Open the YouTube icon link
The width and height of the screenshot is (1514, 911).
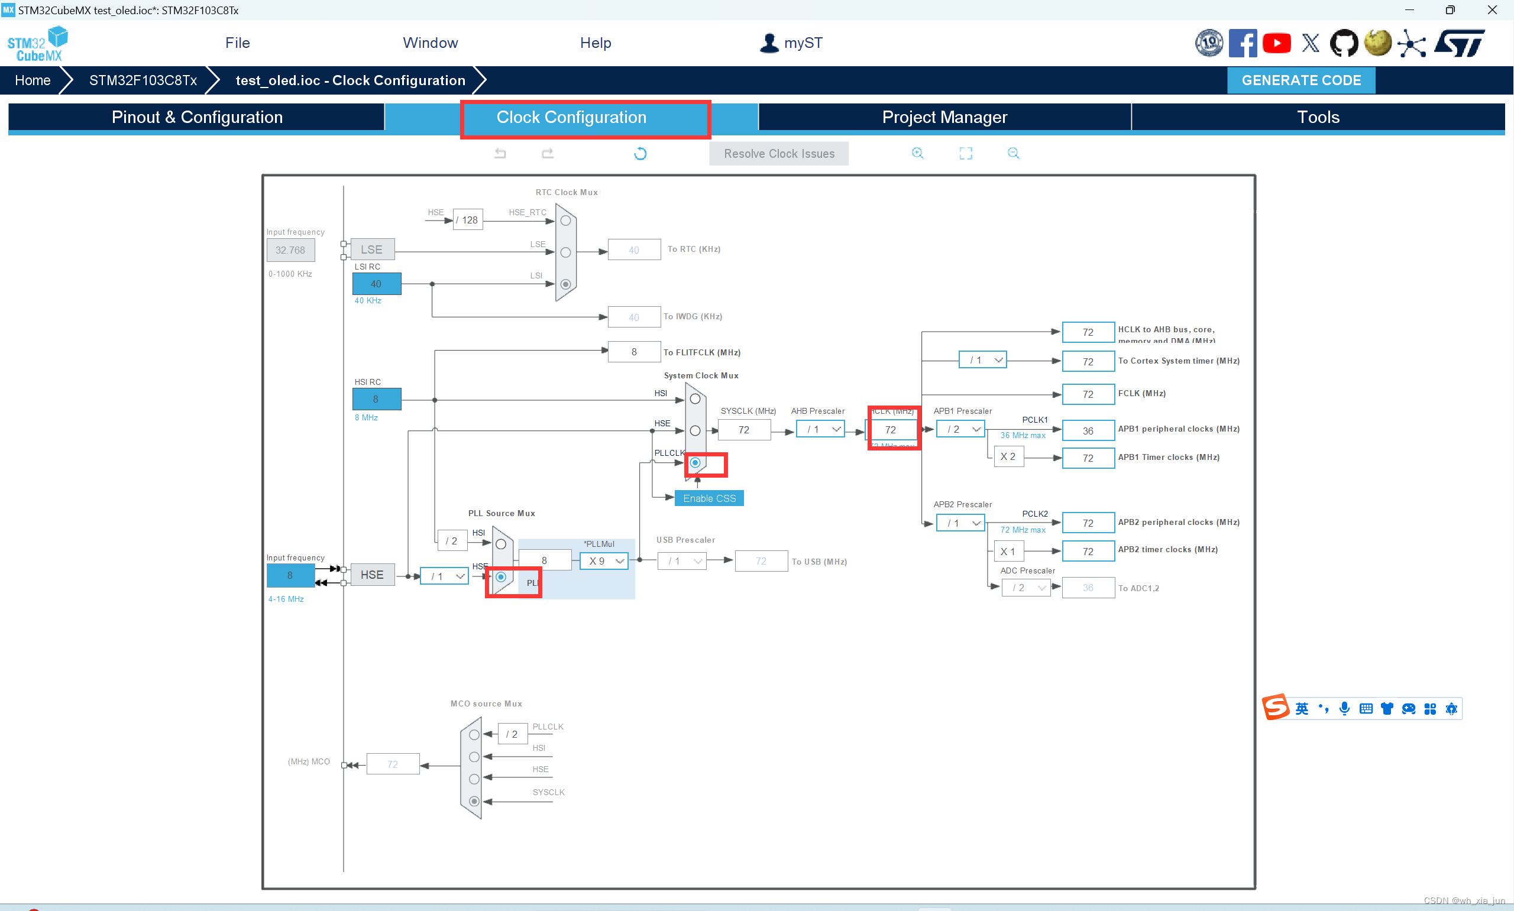tap(1276, 44)
